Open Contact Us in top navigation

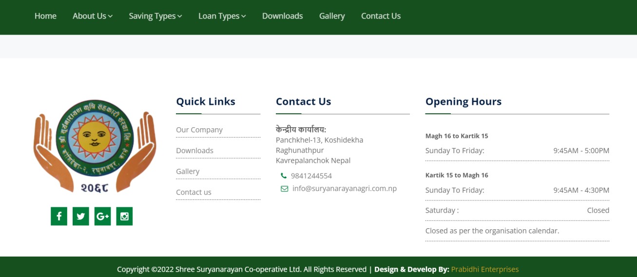pos(381,16)
